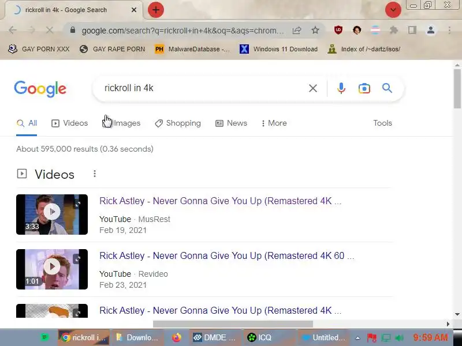
Task: Play the MusRest 3:33 video thumbnail
Action: pyautogui.click(x=52, y=214)
